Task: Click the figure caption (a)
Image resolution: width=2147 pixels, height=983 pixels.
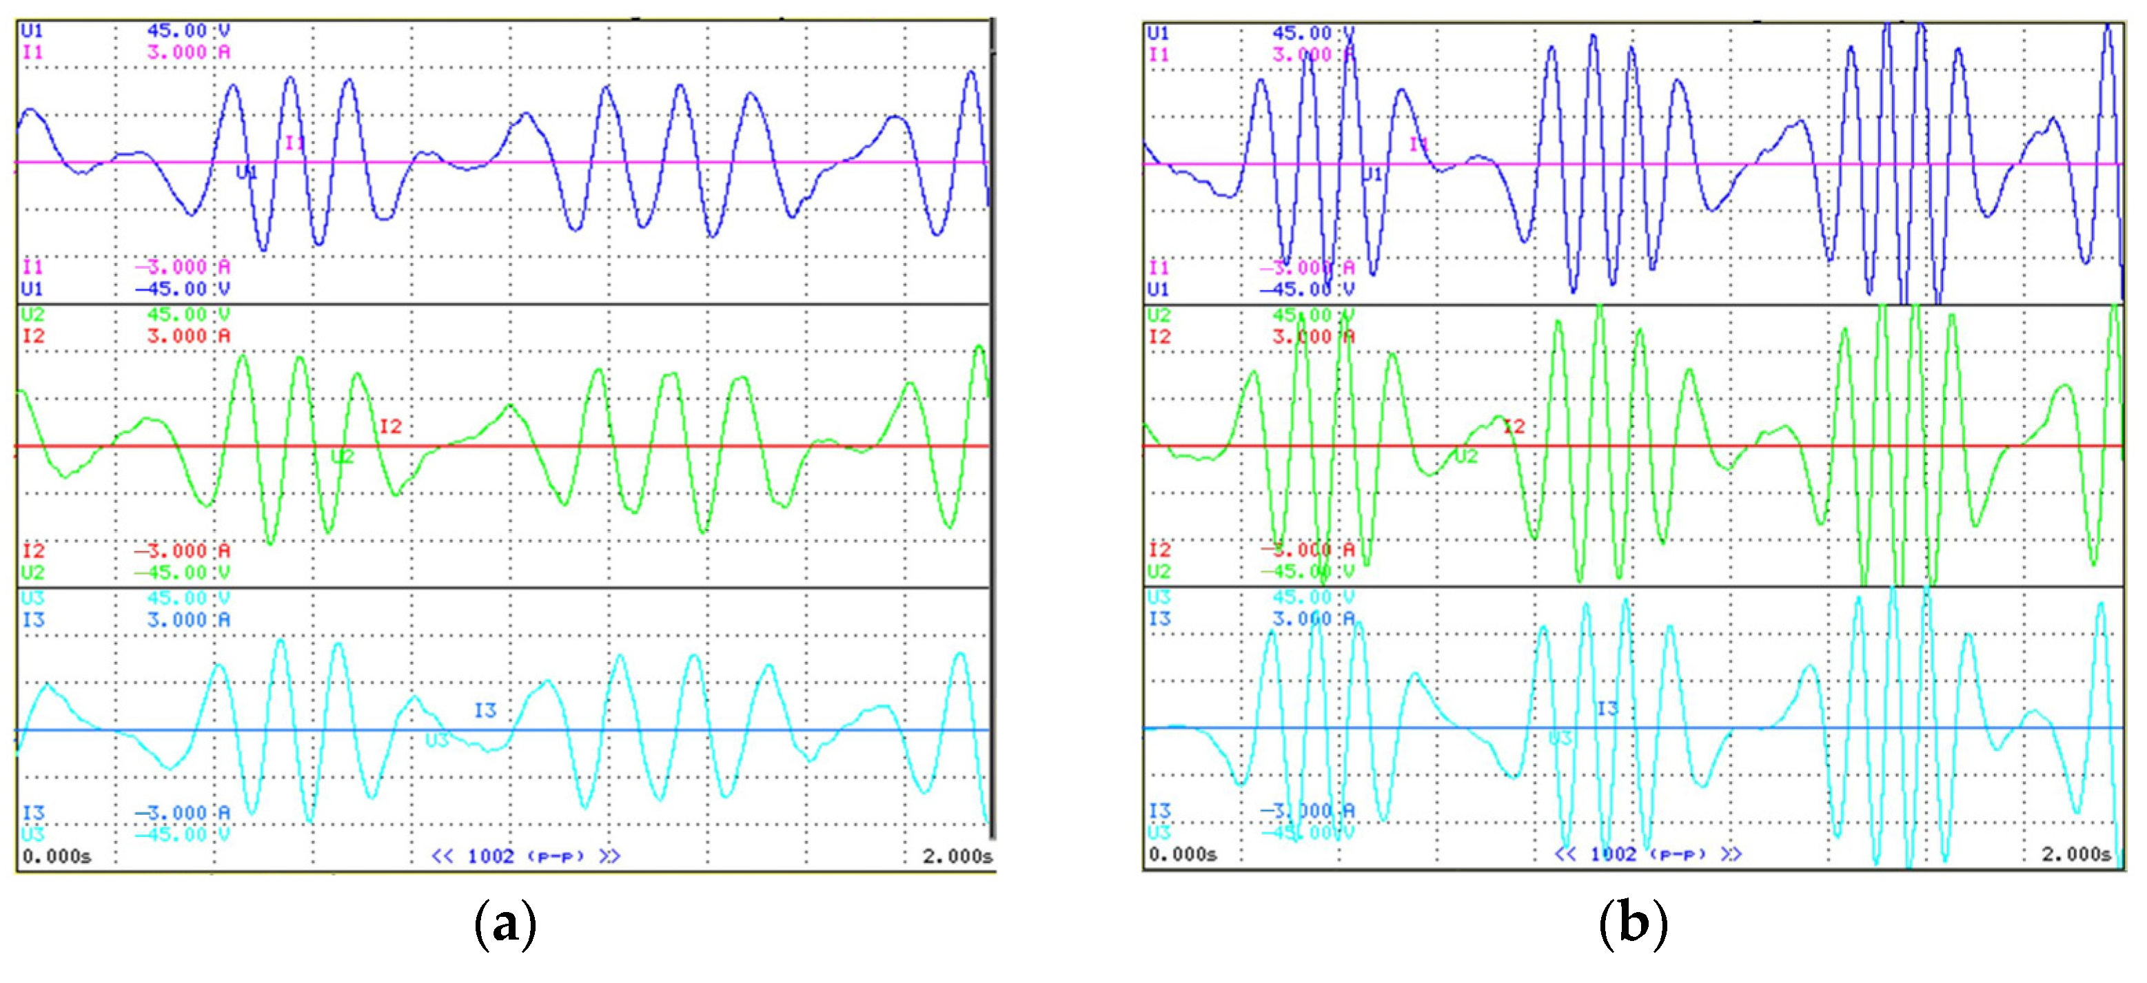Action: (x=505, y=926)
